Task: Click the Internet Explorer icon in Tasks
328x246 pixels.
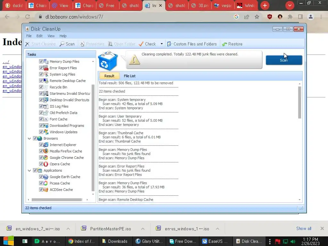Action: (x=46, y=145)
